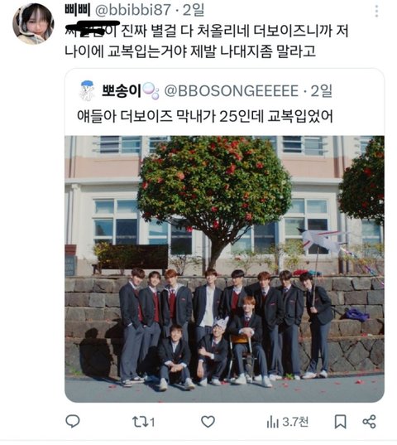The width and height of the screenshot is (397, 445).
Task: Open the group photo in the quoted tweet
Action: point(224,268)
